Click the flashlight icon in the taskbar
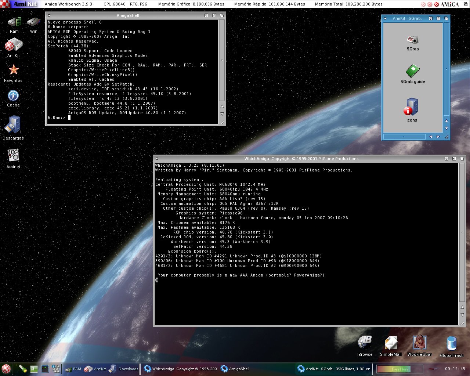The image size is (470, 376). (23, 369)
